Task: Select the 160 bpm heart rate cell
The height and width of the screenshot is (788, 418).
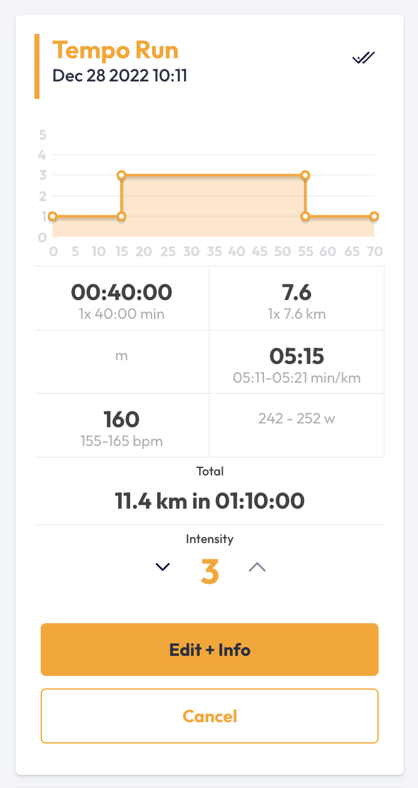Action: coord(121,425)
